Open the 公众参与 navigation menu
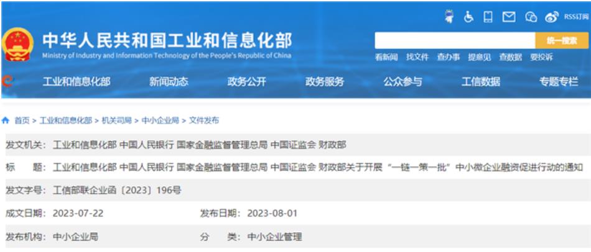The image size is (591, 252). coord(403,81)
